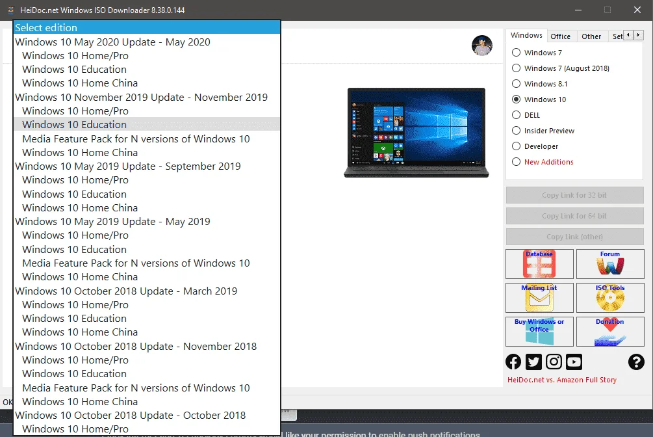This screenshot has width=653, height=437.
Task: Choose Windows 10 May 2019 Update - September 2019
Action: click(x=147, y=166)
